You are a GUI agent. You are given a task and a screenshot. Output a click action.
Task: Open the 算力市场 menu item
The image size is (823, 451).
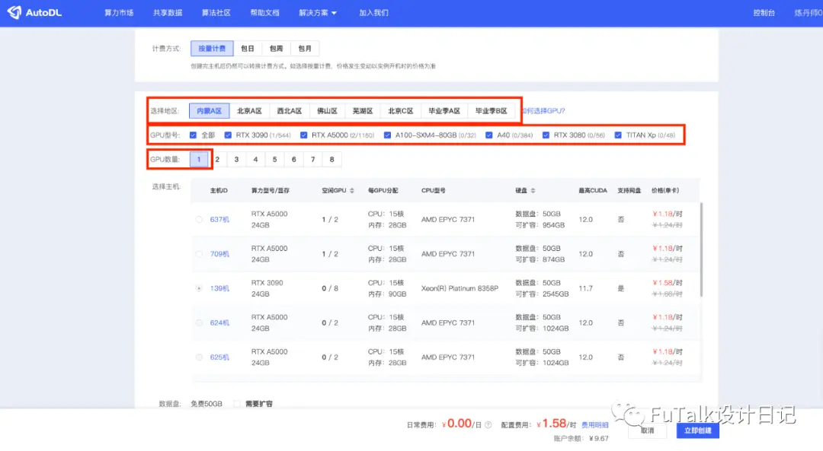point(119,13)
